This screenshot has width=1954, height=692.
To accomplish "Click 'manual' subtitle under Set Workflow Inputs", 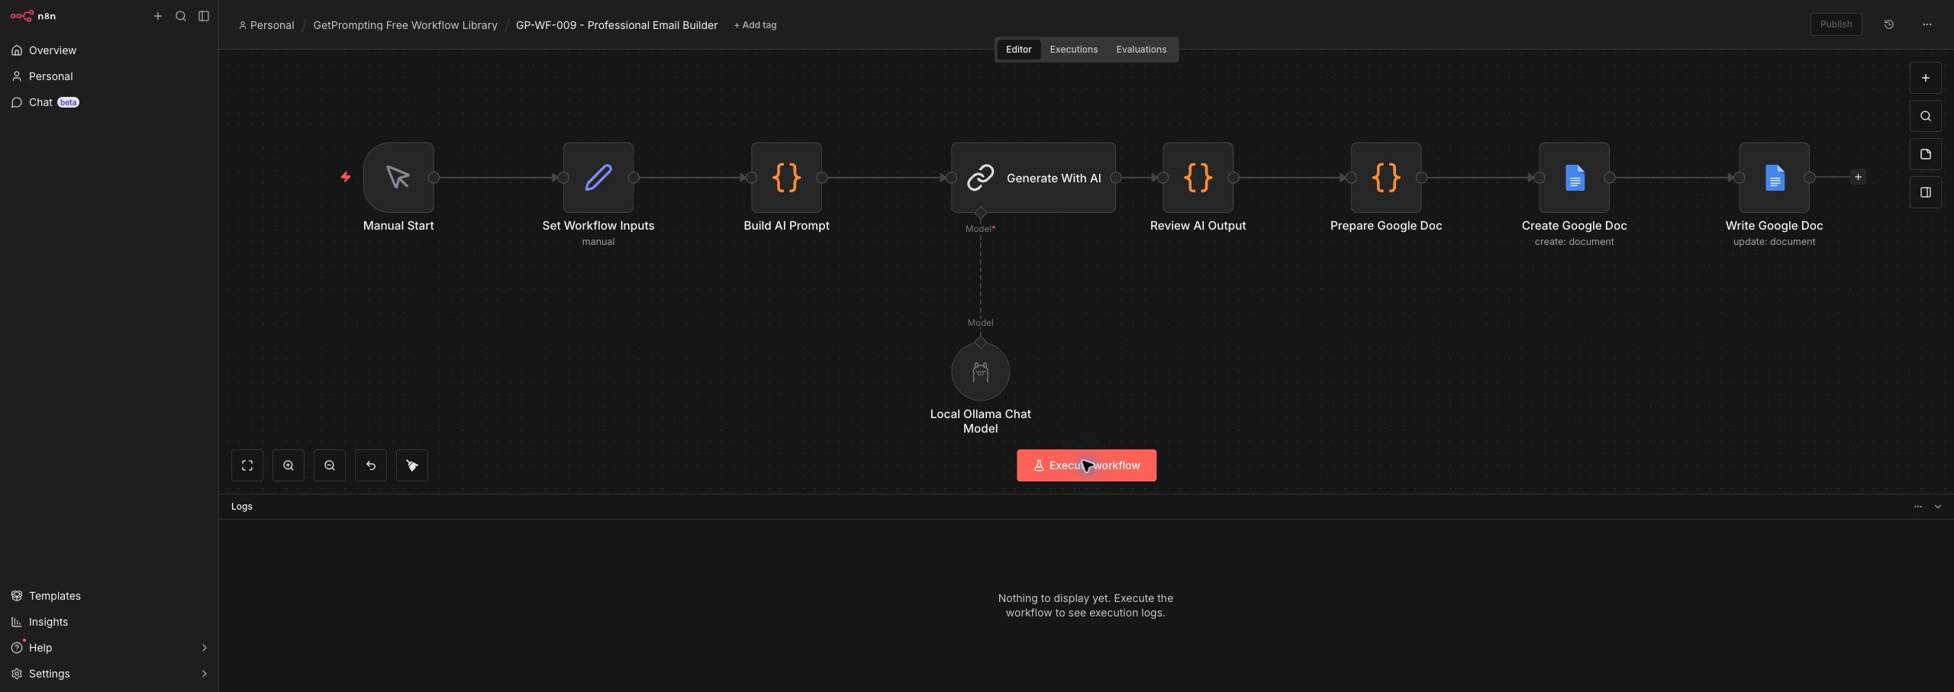I will click(598, 242).
